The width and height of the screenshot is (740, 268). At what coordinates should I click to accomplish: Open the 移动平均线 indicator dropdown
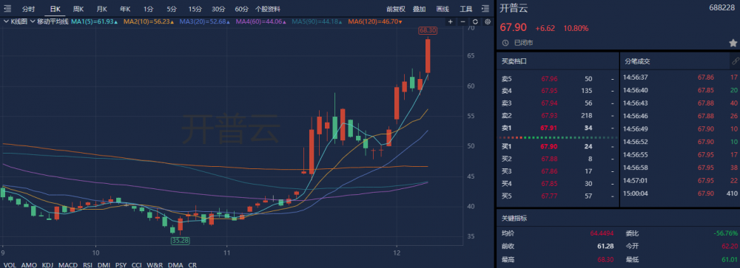pos(50,21)
